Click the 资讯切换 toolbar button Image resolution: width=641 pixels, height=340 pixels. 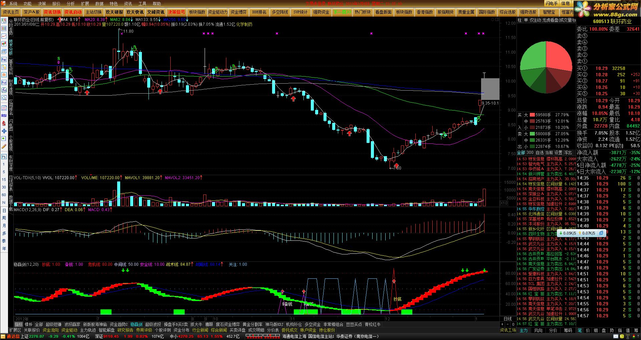tap(52, 12)
